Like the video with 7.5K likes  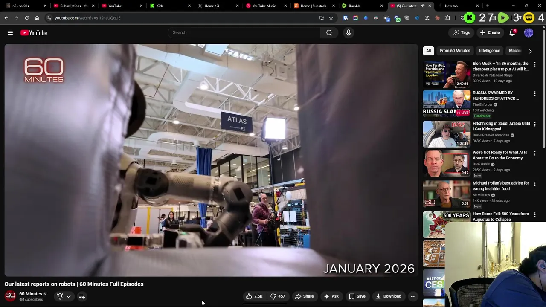point(254,296)
